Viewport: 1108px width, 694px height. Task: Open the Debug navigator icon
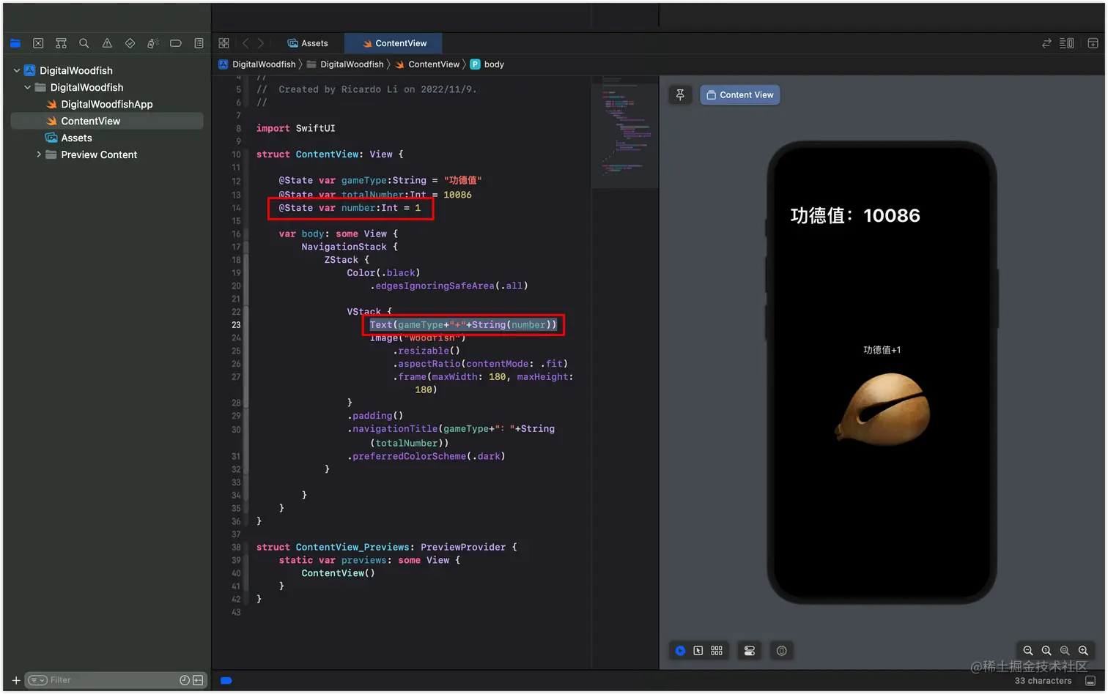pos(152,43)
